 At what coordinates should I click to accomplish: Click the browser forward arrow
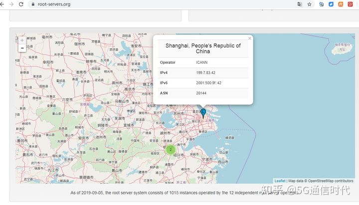click(11, 4)
